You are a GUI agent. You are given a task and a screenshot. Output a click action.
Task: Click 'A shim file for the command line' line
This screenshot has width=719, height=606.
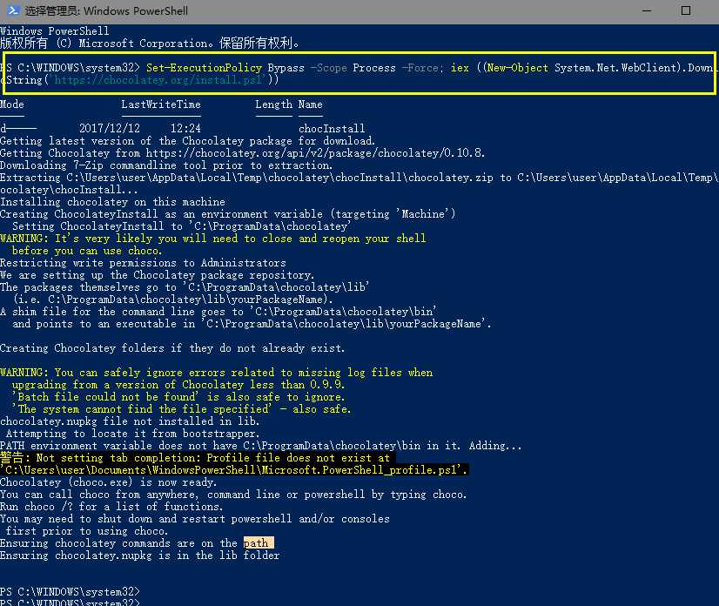(x=218, y=312)
